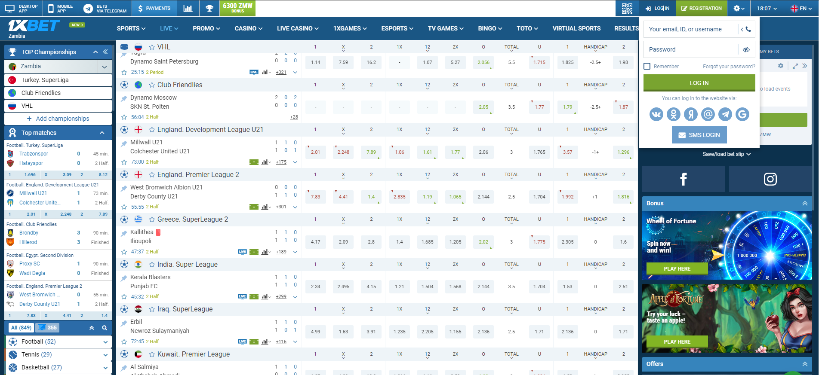Open +321 more markets for Dynamo Saint Petersburg
This screenshot has width=819, height=375.
281,72
